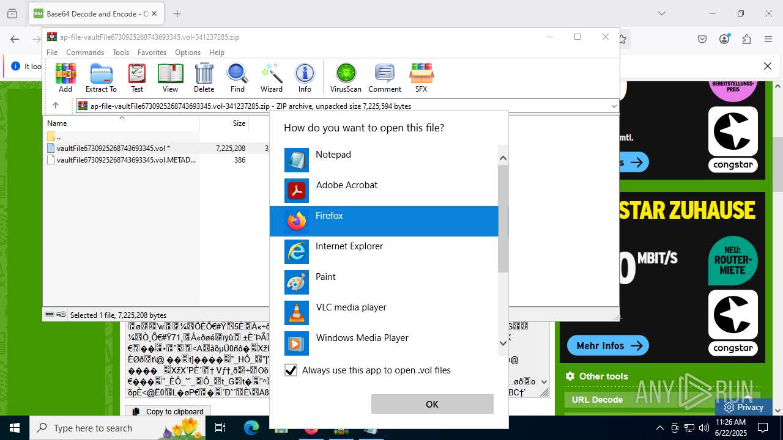Image resolution: width=783 pixels, height=440 pixels.
Task: Open the notification center icon
Action: click(x=763, y=428)
